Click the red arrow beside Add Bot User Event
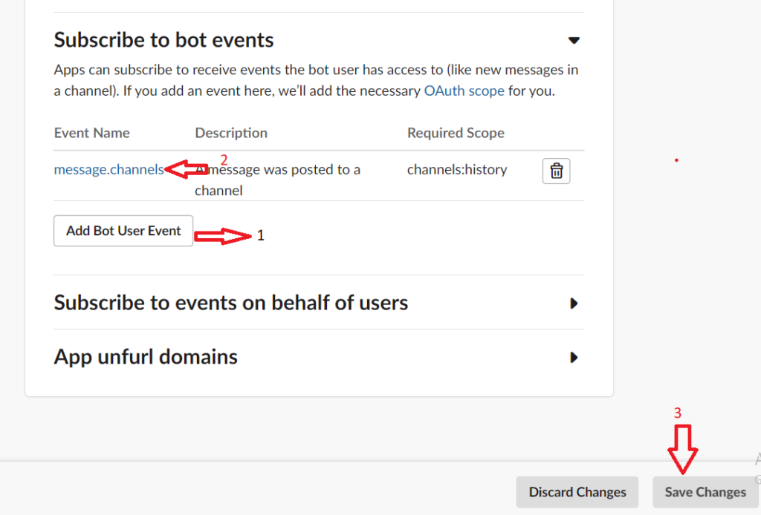 tap(223, 237)
